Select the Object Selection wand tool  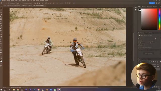click(x=1, y=15)
